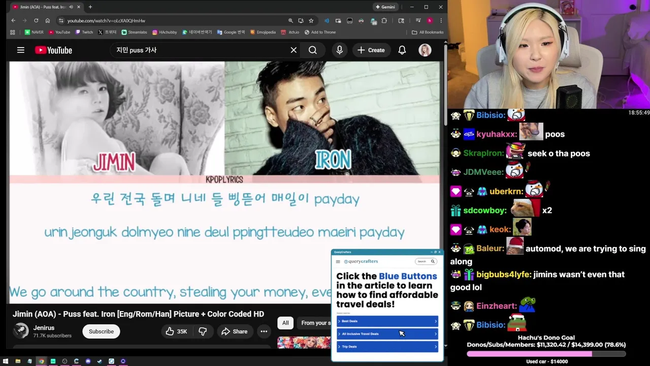Open the querycrafters ad hamburger menu
650x366 pixels.
coord(338,261)
